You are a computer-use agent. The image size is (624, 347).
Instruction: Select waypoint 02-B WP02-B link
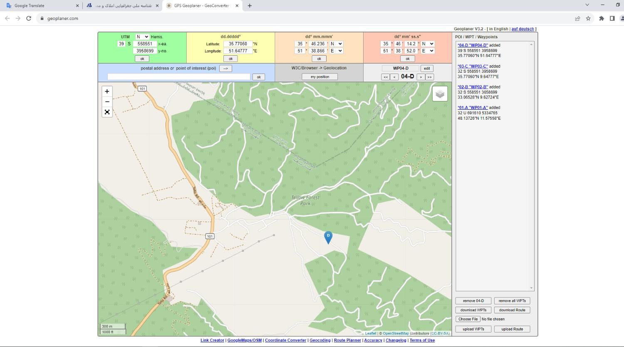tap(473, 87)
